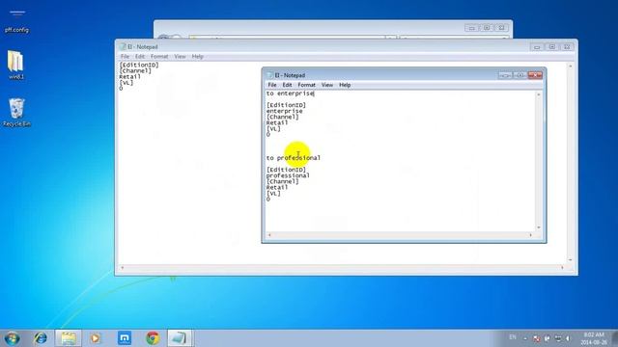Click front Notepad scroll right arrow
This screenshot has width=618, height=347.
coord(531,235)
